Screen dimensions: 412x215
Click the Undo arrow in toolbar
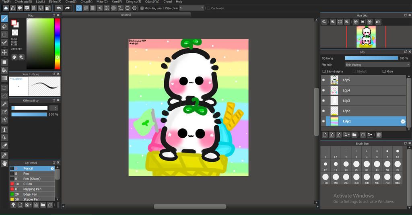59,8
